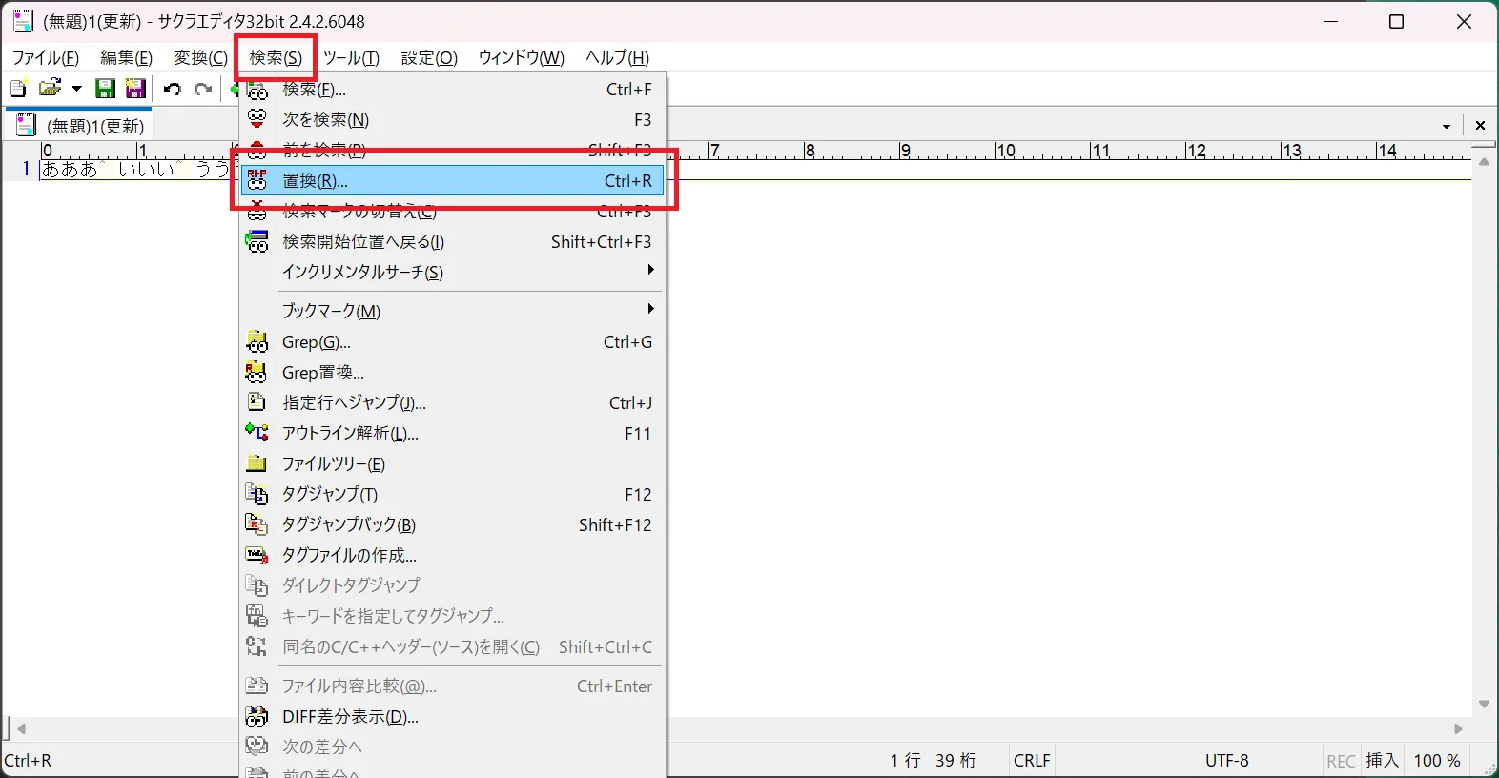1499x778 pixels.
Task: Click the Undo toolbar icon
Action: (x=173, y=89)
